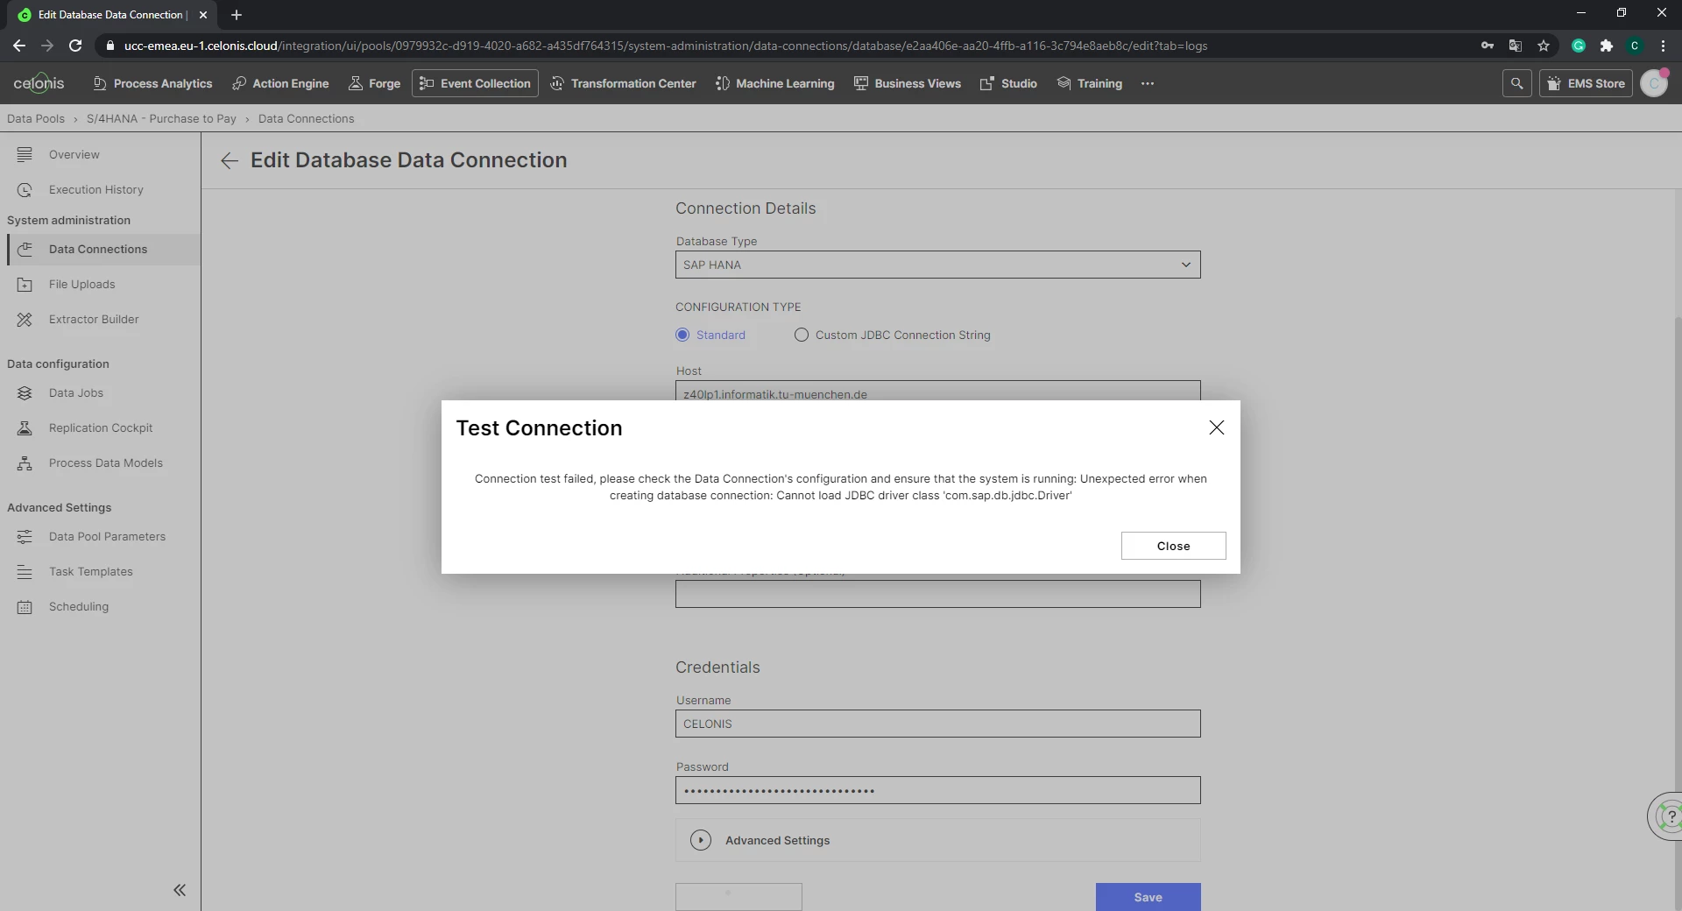Image resolution: width=1682 pixels, height=911 pixels.
Task: Click the Celonis logo
Action: coord(39,83)
